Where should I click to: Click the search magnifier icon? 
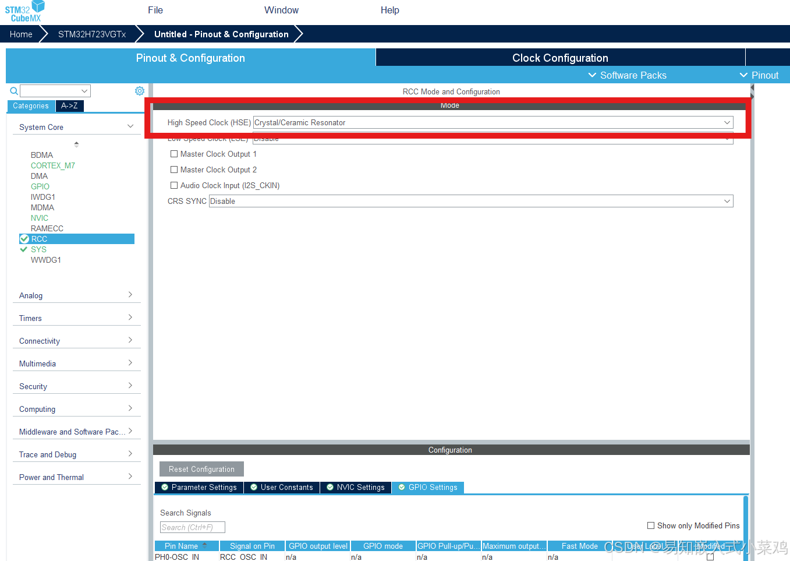[x=14, y=91]
